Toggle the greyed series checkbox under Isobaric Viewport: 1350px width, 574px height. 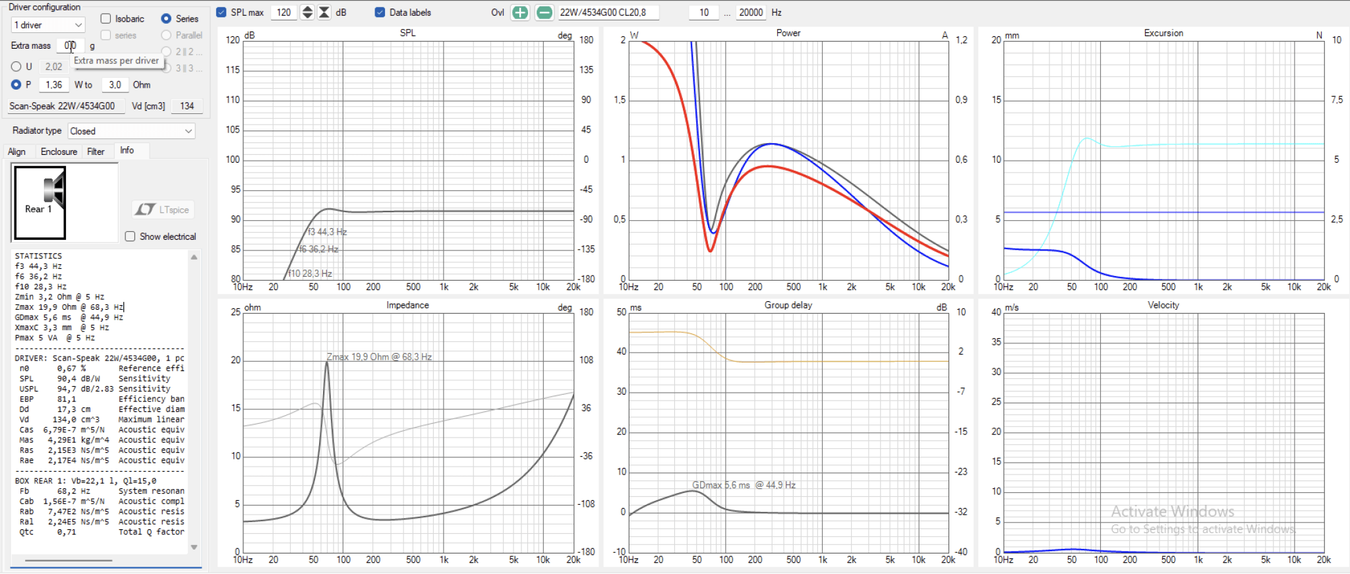pyautogui.click(x=105, y=35)
